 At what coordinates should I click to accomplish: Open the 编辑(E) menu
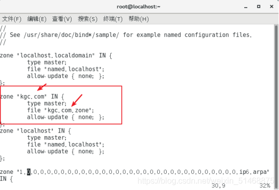point(37,19)
